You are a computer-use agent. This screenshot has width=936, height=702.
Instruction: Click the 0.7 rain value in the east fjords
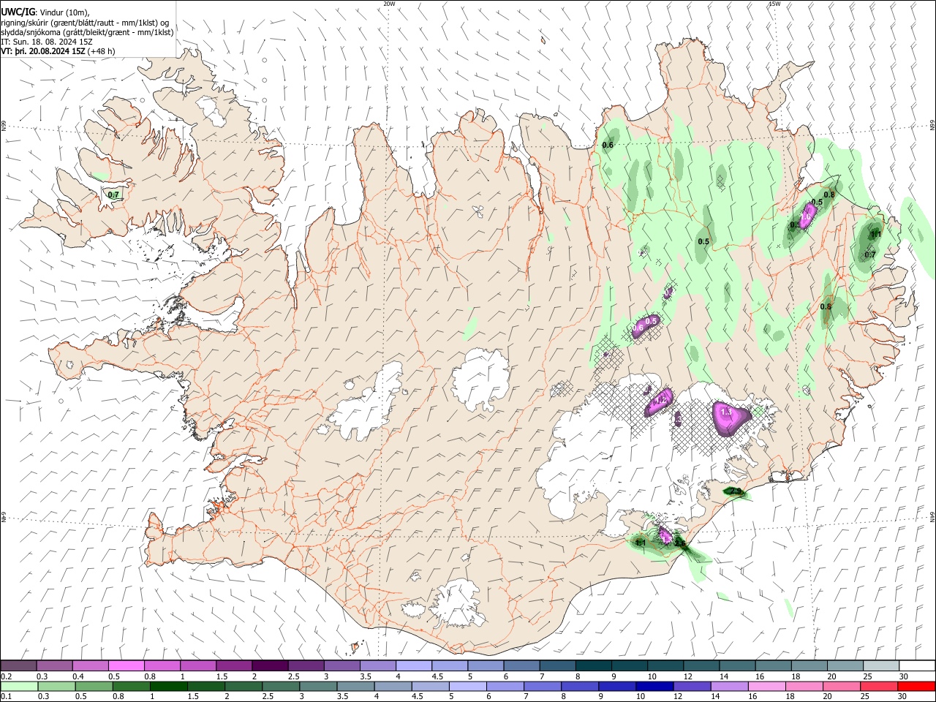[870, 255]
